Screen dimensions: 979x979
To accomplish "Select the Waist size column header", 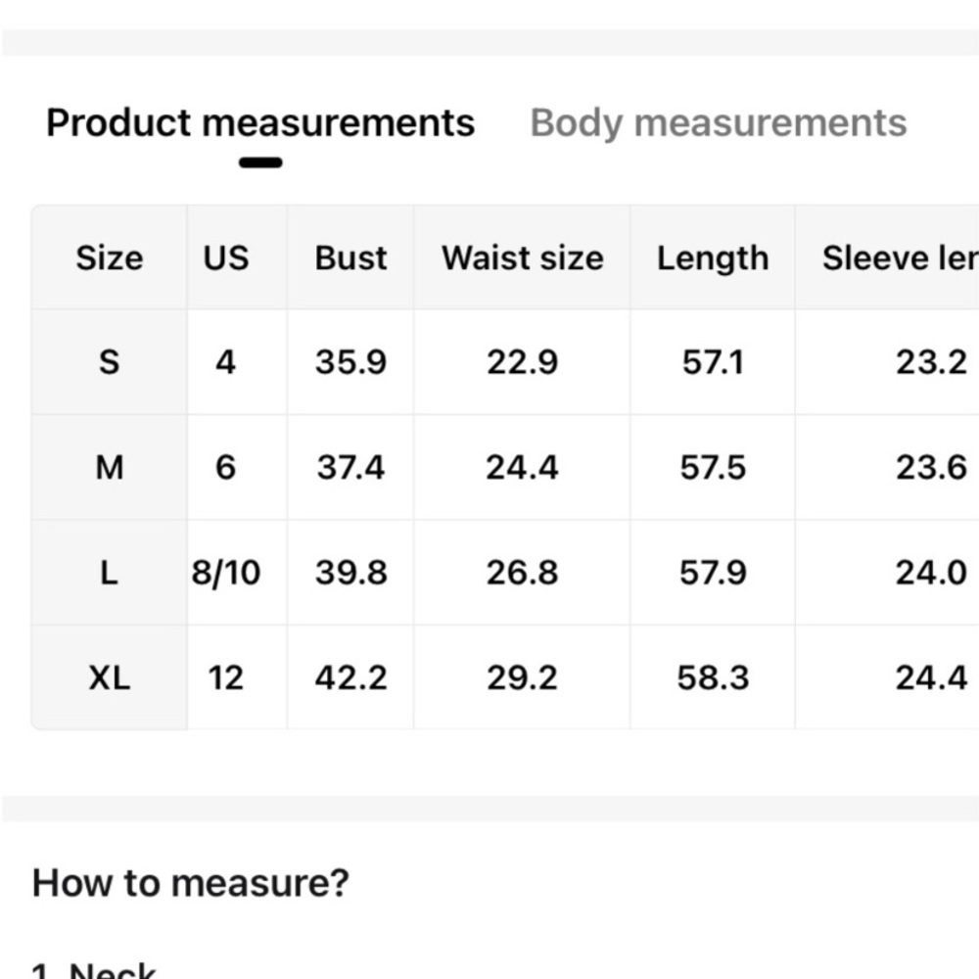I will (x=522, y=257).
